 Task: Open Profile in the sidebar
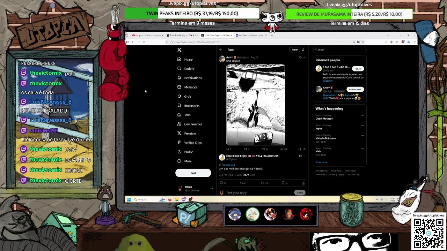click(185, 152)
